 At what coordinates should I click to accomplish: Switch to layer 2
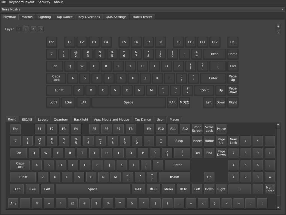(x=33, y=29)
